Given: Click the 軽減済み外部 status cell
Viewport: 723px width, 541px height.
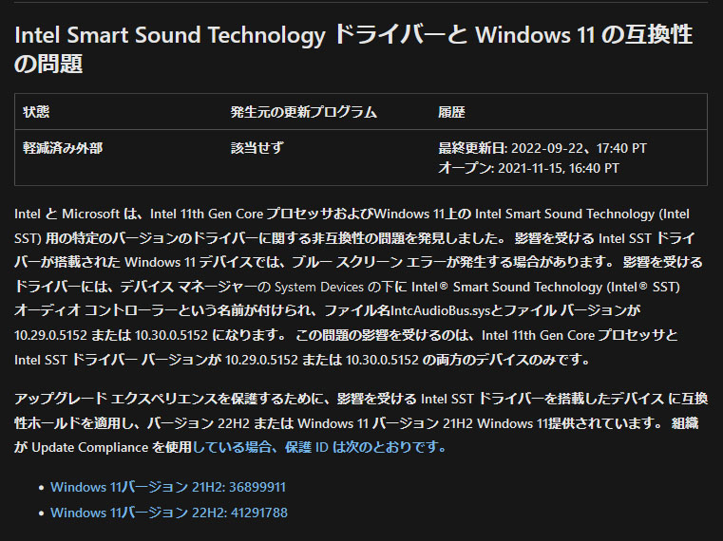Looking at the screenshot, I should click(63, 148).
